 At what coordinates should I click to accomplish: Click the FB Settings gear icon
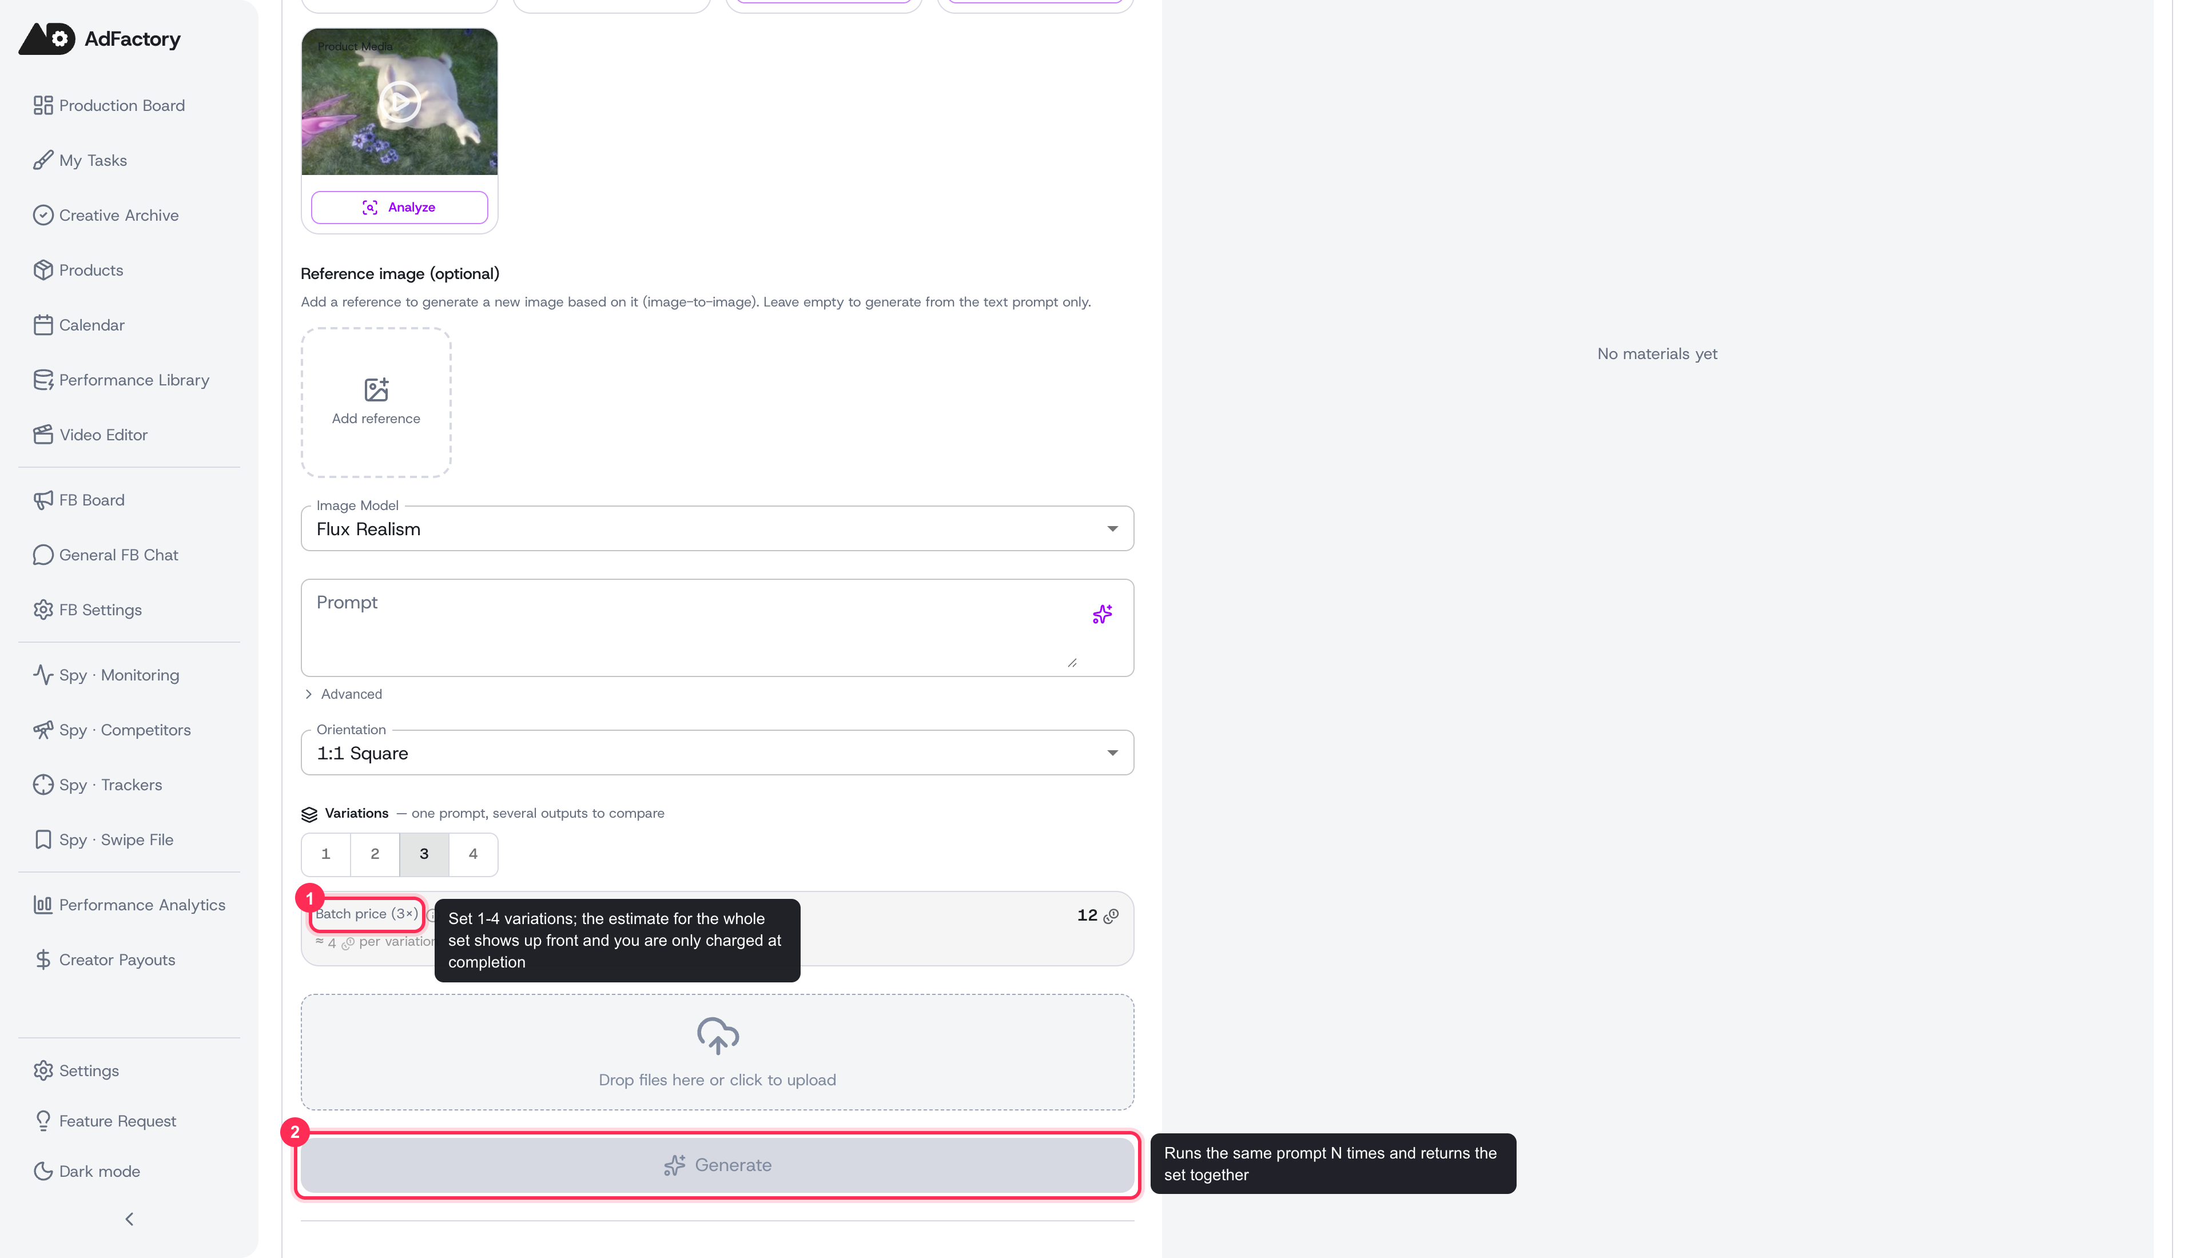point(43,610)
